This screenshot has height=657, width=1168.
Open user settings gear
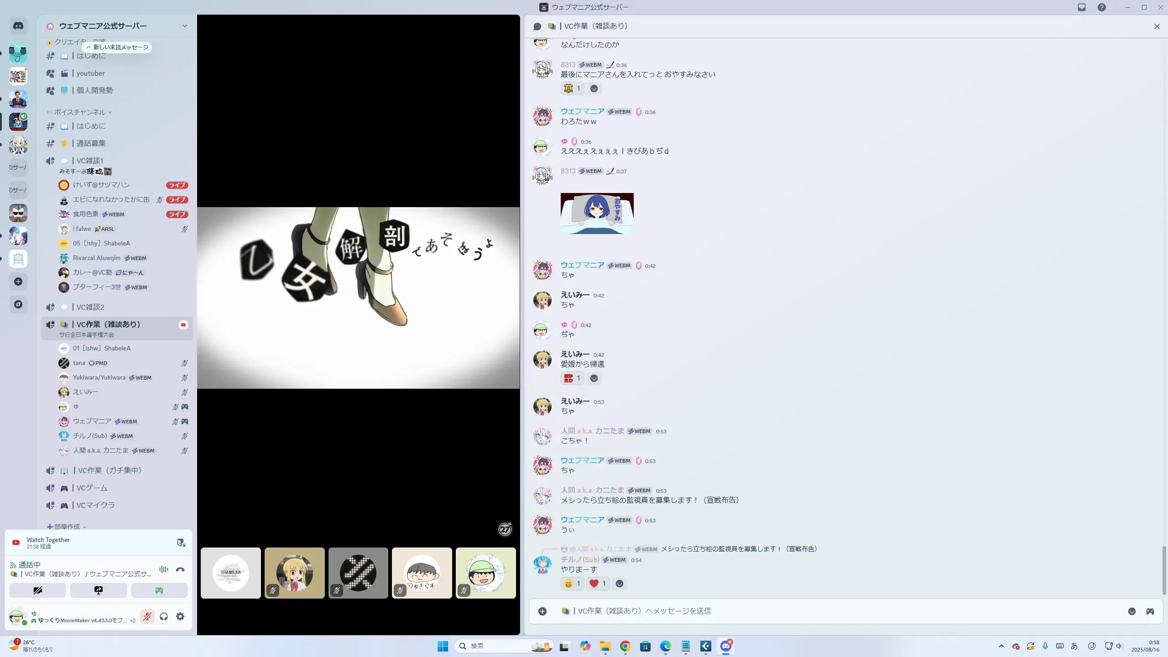click(180, 616)
